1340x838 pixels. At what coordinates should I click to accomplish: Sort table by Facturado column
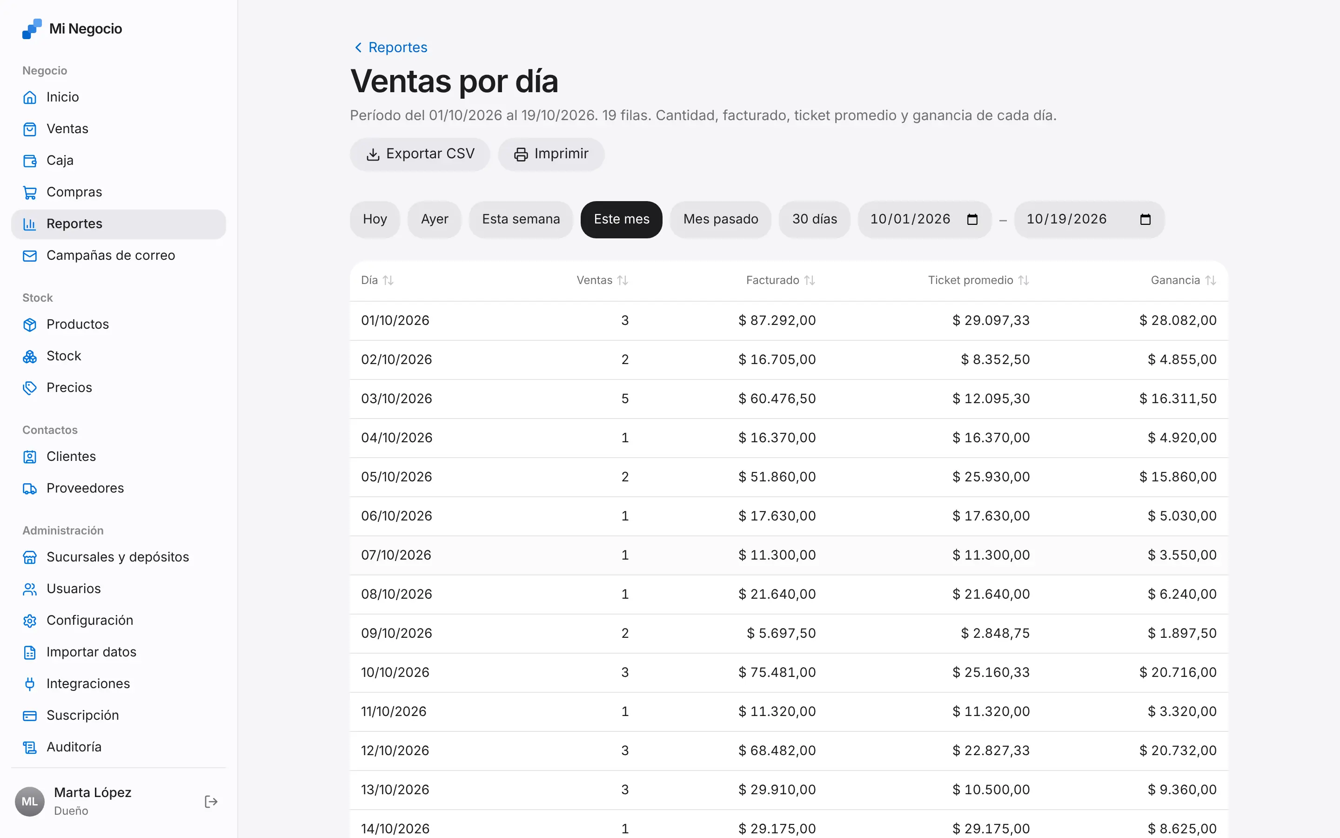coord(781,280)
